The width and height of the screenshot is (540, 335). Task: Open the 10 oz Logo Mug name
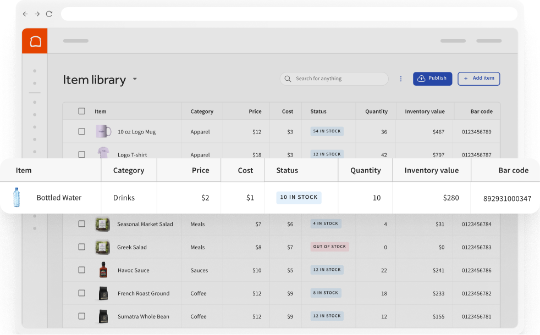coord(137,132)
